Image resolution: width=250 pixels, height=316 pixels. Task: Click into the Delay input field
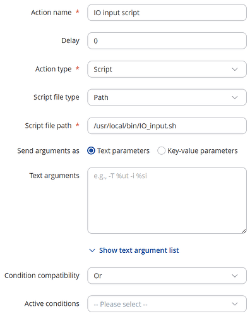[x=167, y=41]
